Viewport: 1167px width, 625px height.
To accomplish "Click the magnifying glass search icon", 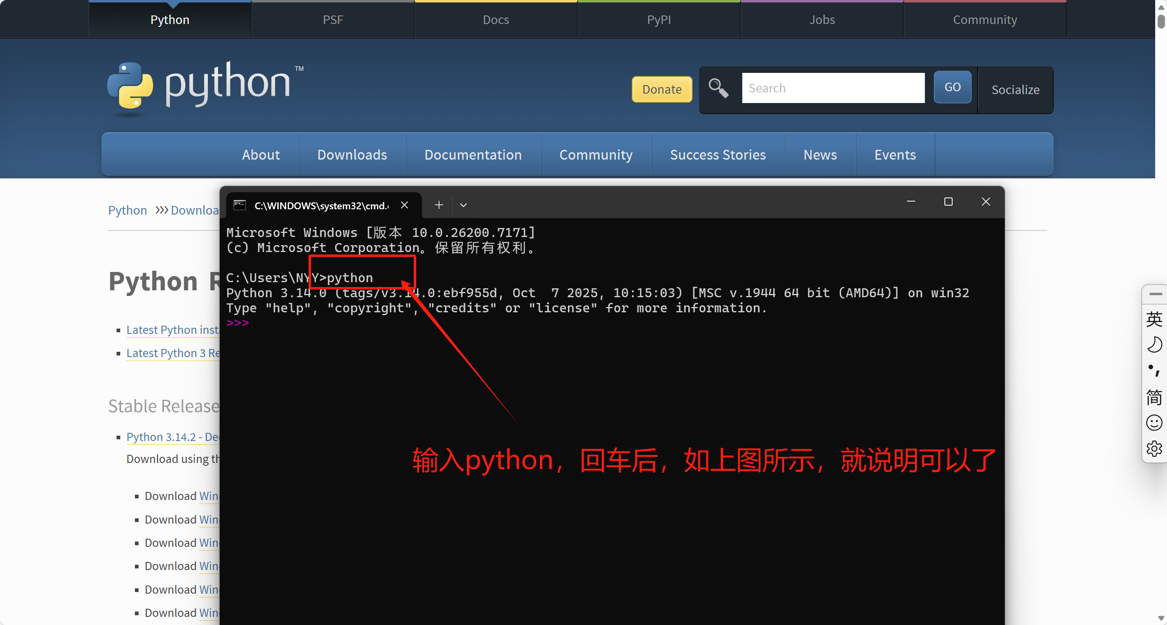I will tap(718, 88).
